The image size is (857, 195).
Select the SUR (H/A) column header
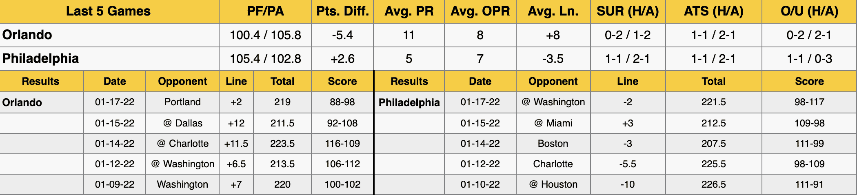[628, 11]
